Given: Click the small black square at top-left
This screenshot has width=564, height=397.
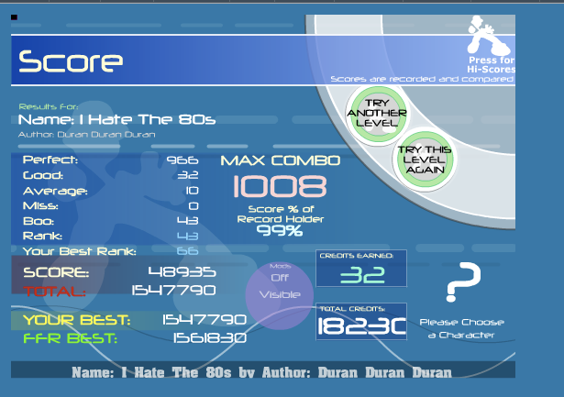Looking at the screenshot, I should [15, 17].
